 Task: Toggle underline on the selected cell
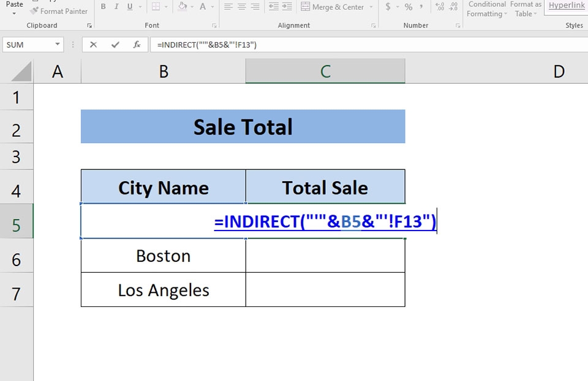[130, 5]
